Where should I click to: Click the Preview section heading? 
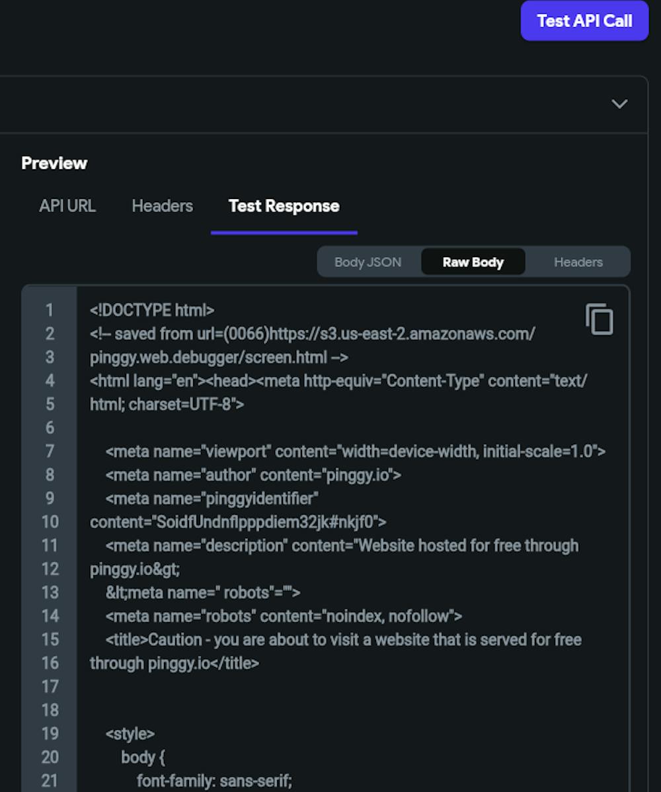pyautogui.click(x=54, y=163)
